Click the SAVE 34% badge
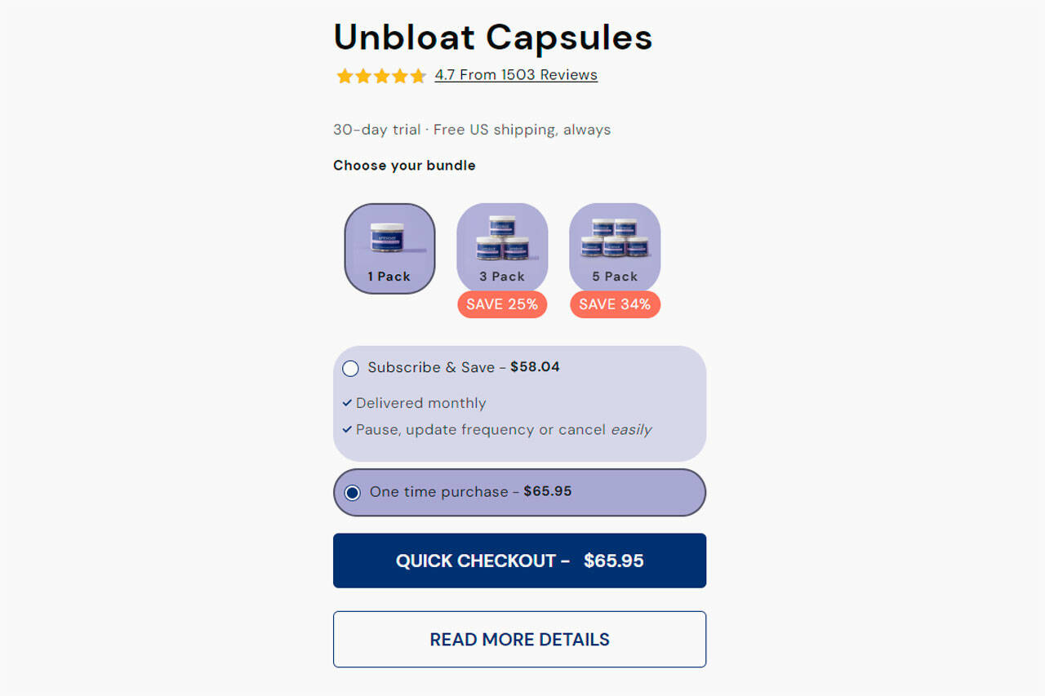The height and width of the screenshot is (696, 1045). pyautogui.click(x=615, y=304)
